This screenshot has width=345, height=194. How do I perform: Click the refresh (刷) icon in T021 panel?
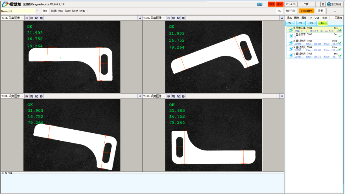[x=173, y=18]
